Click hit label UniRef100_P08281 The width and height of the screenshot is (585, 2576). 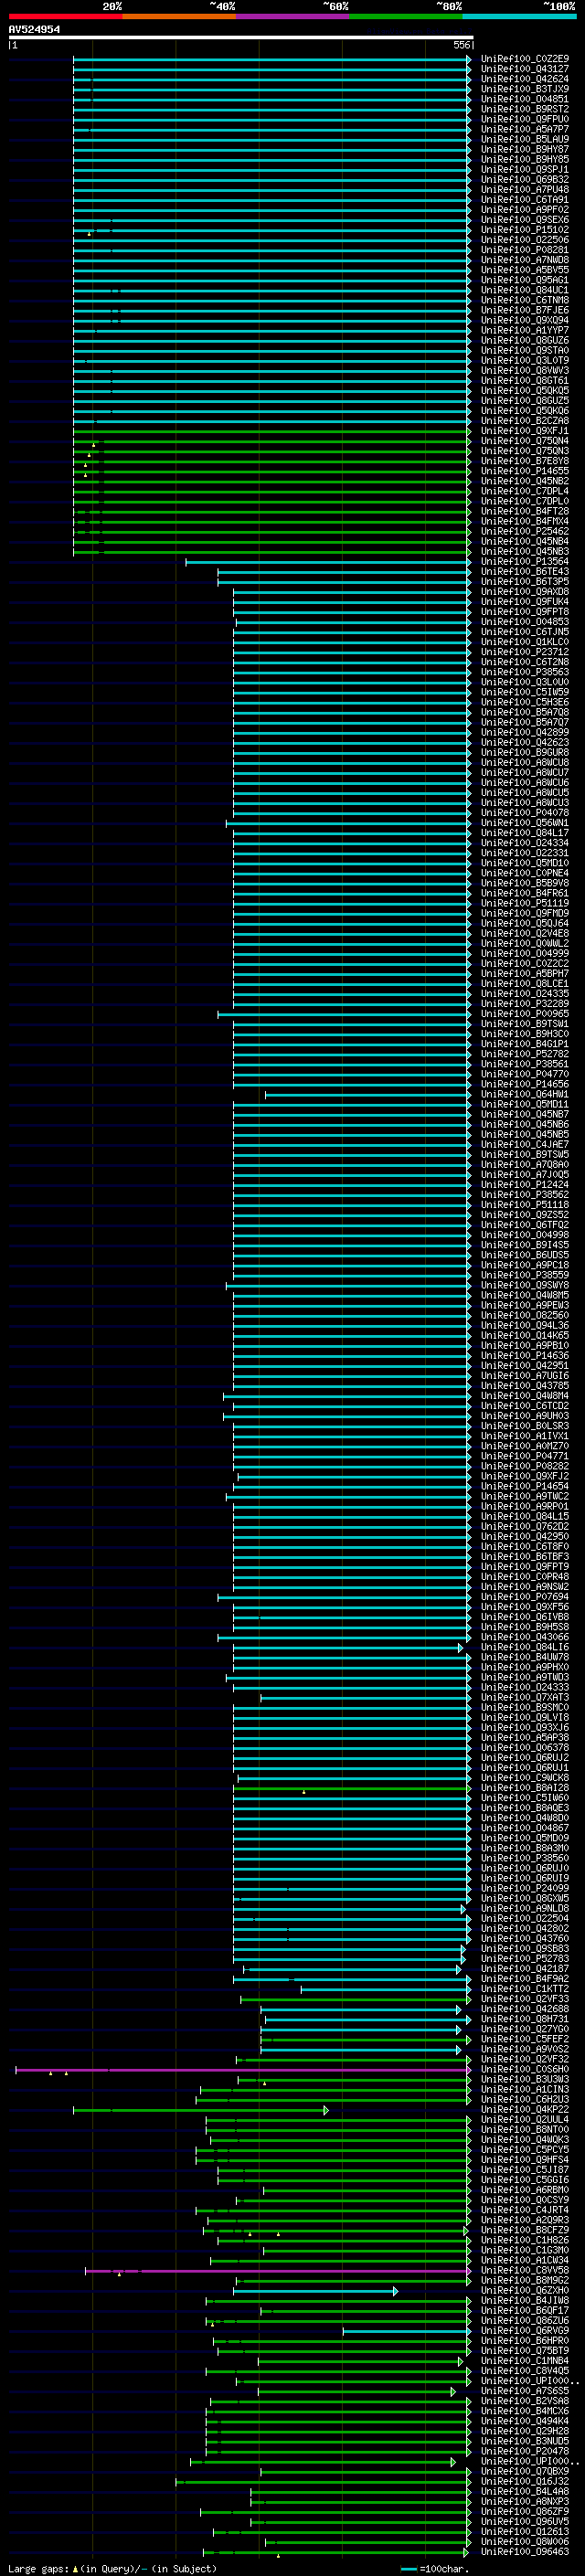524,250
